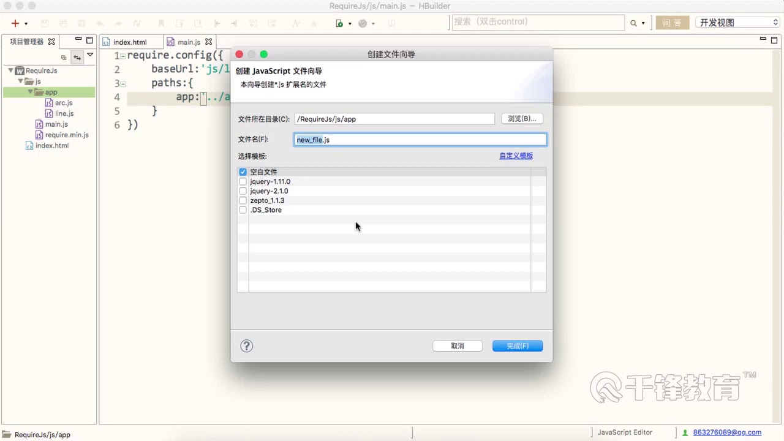Click the 文件所在目录 path field
This screenshot has height=441, width=784.
click(x=394, y=119)
